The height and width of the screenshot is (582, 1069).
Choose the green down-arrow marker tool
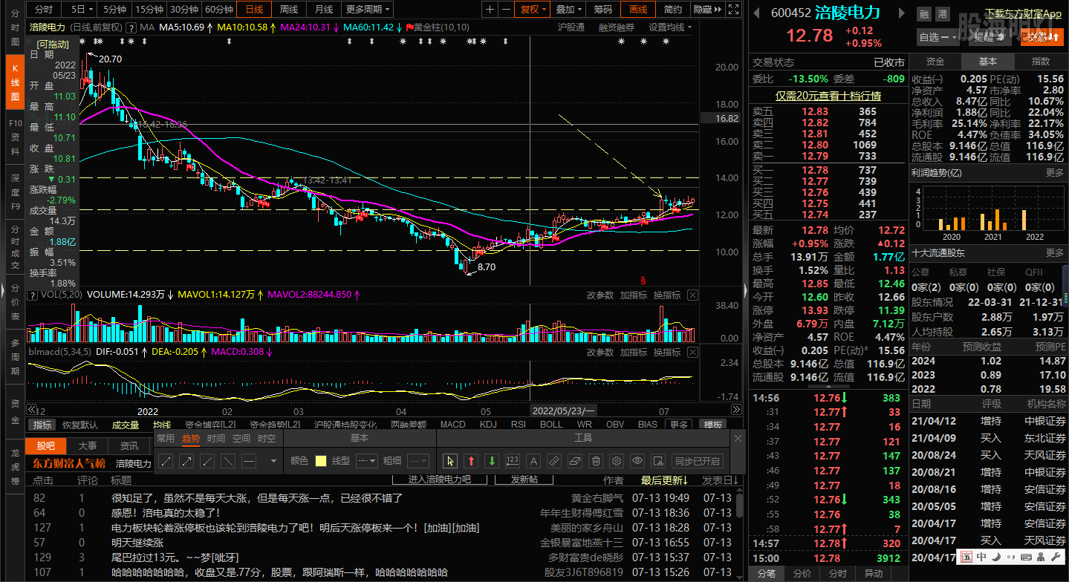coord(492,461)
